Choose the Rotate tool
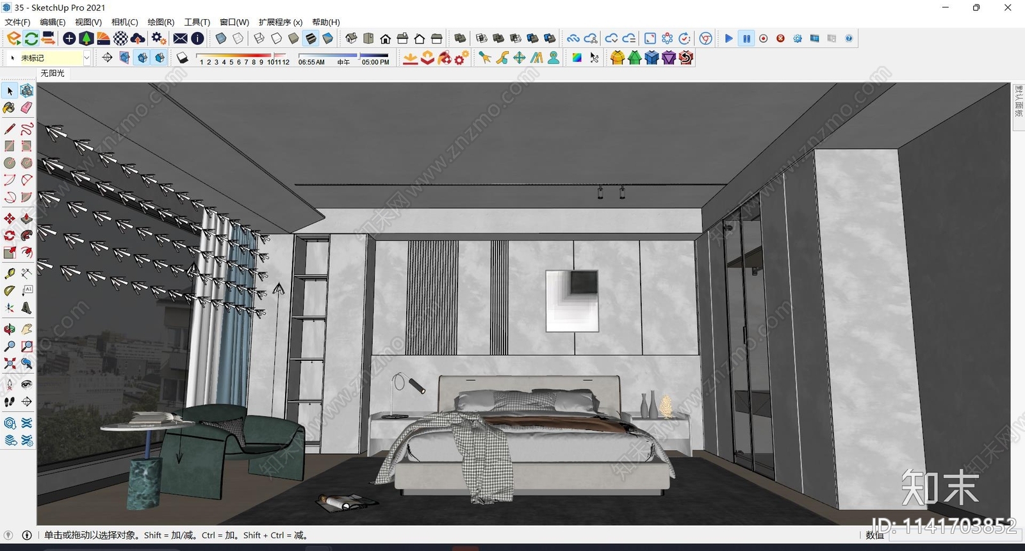1025x551 pixels. (x=10, y=236)
